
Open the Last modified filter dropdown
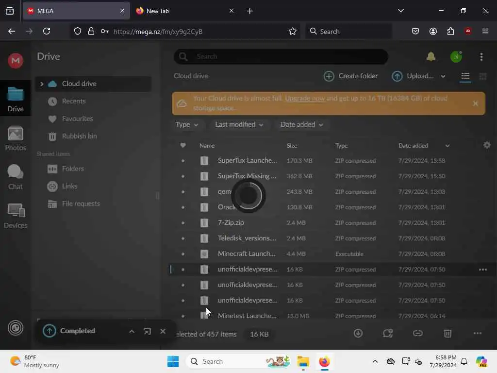[239, 125]
